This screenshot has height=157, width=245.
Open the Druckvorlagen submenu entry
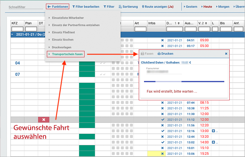click(x=62, y=47)
